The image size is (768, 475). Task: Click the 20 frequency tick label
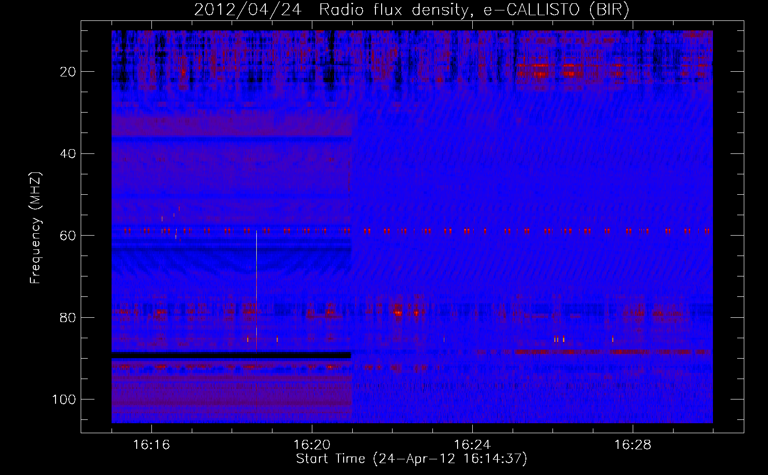(x=68, y=72)
